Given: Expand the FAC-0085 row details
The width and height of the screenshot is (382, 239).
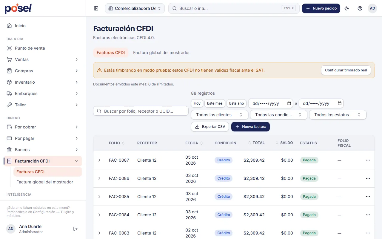Looking at the screenshot, I should [99, 197].
